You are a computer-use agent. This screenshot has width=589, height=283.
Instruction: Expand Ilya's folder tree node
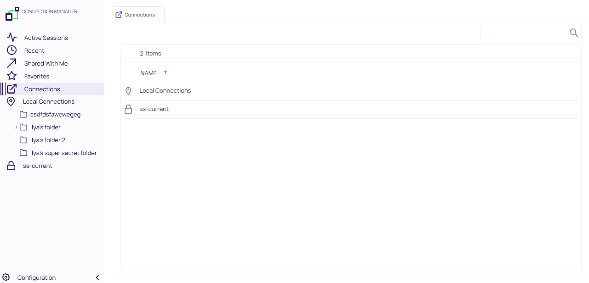coord(17,127)
